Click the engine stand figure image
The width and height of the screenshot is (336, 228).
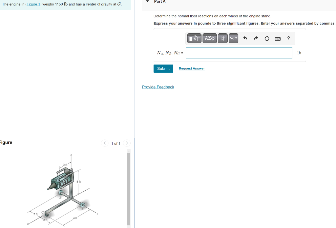pos(63,190)
